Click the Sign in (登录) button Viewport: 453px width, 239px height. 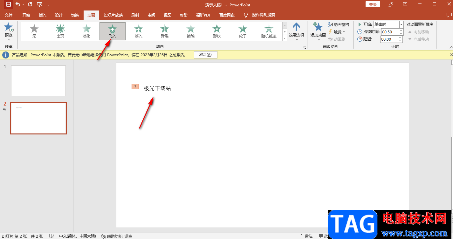373,4
